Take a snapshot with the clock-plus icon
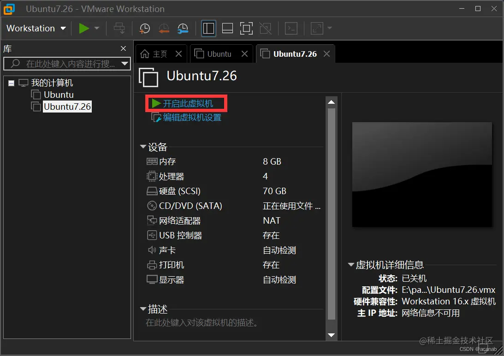The image size is (504, 356). (145, 28)
